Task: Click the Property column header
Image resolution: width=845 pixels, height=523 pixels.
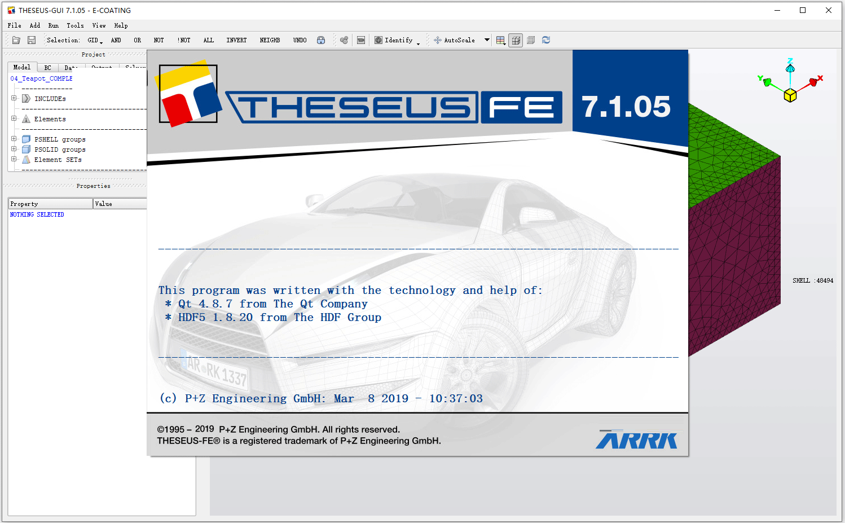Action: (50, 204)
